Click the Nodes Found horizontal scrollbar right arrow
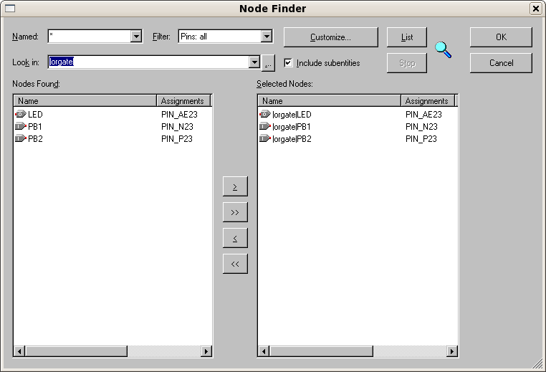Screen dimensions: 546x372 click(206, 351)
